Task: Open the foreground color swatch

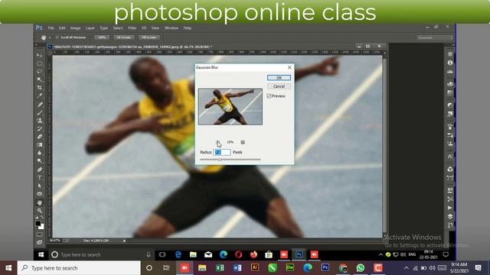Action: 38,224
